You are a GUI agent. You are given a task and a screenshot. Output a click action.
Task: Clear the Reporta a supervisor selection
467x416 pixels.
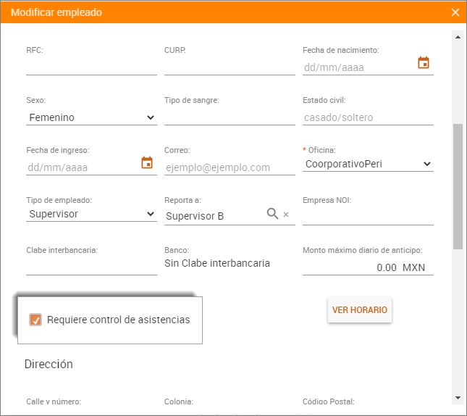pos(286,215)
